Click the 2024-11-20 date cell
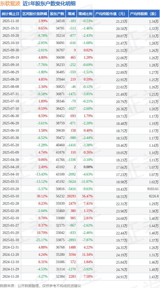The height and width of the screenshot is (288, 160). click(x=11, y=277)
